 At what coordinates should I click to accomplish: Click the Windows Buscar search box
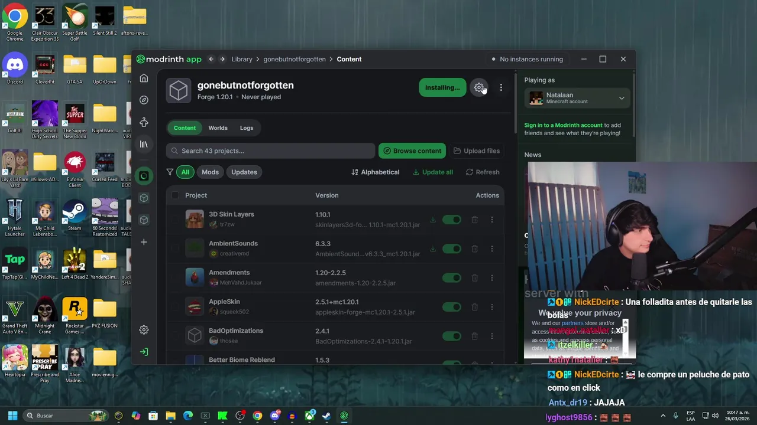(65, 416)
